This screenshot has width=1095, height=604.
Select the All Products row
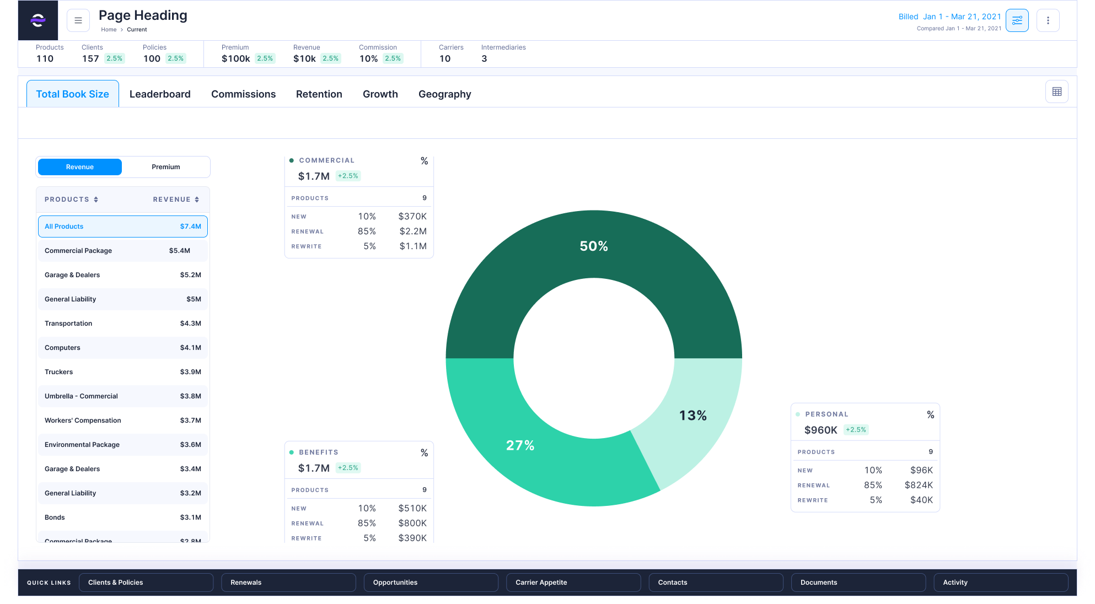click(122, 227)
